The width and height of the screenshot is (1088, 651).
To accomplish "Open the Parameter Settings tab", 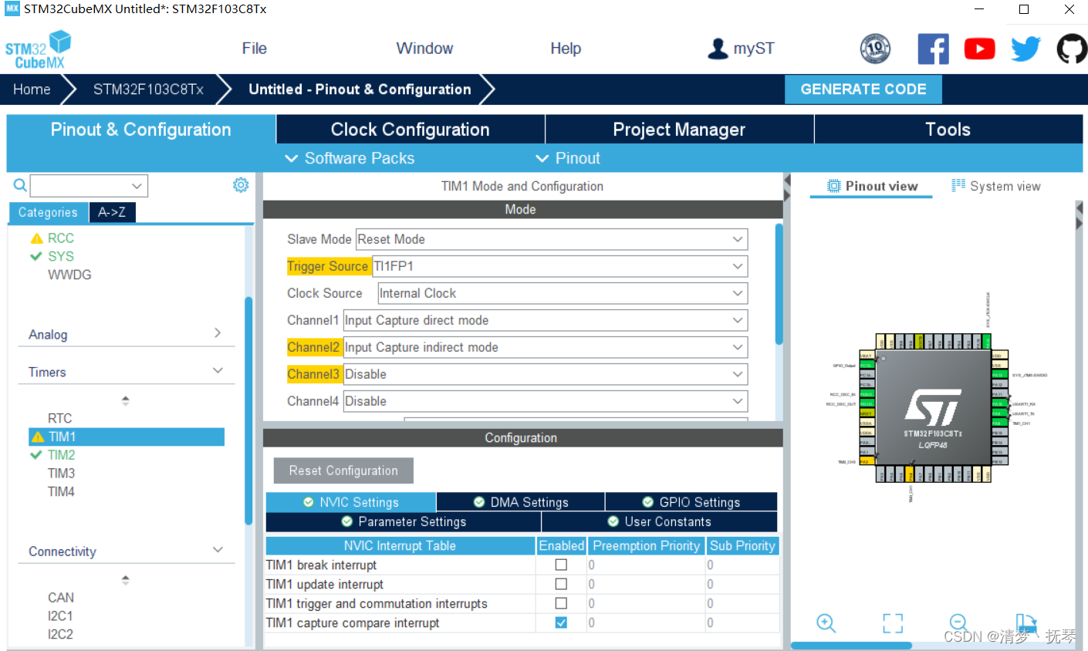I will click(x=404, y=522).
